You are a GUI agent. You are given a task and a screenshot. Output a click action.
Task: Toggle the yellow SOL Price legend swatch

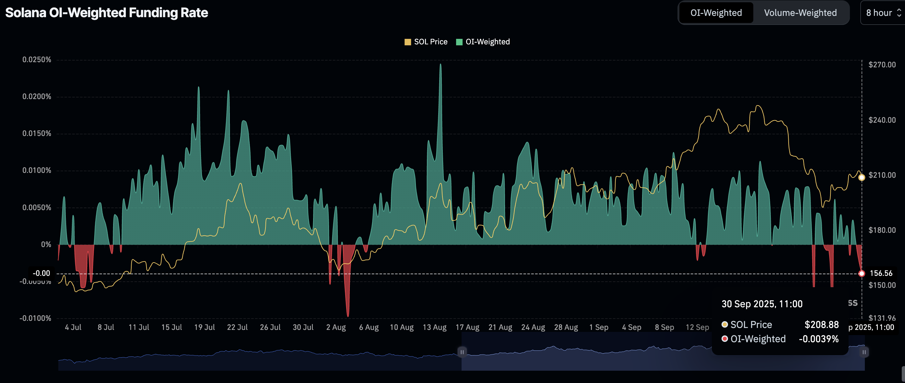point(407,42)
